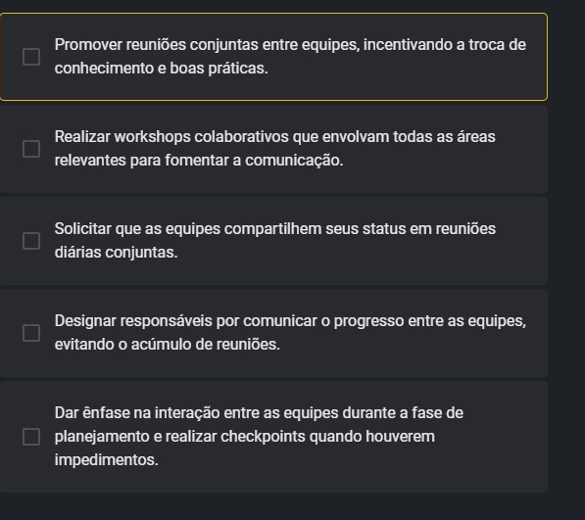This screenshot has width=585, height=520.
Task: Click the words 'progresso entre as equipes'
Action: pyautogui.click(x=430, y=321)
